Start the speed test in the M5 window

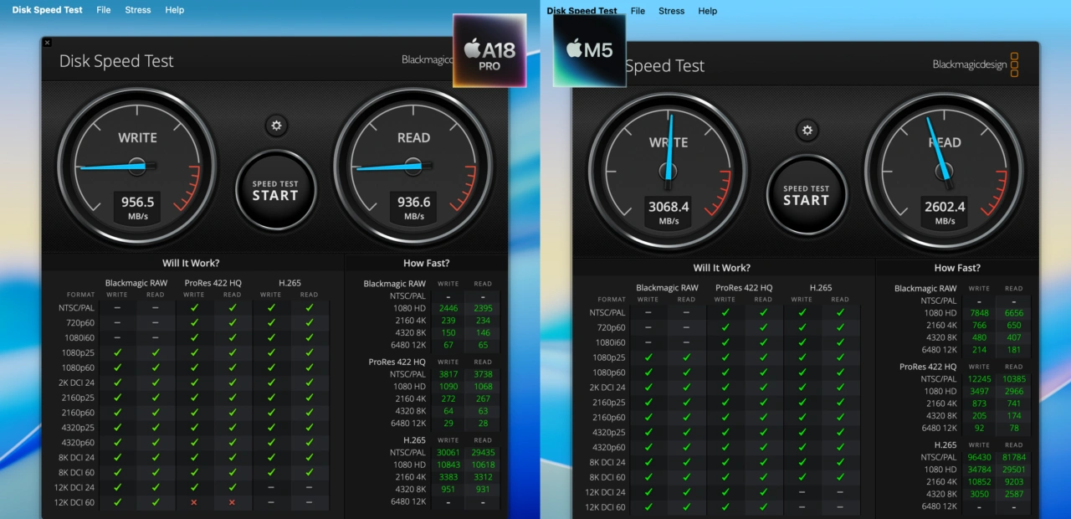(806, 195)
